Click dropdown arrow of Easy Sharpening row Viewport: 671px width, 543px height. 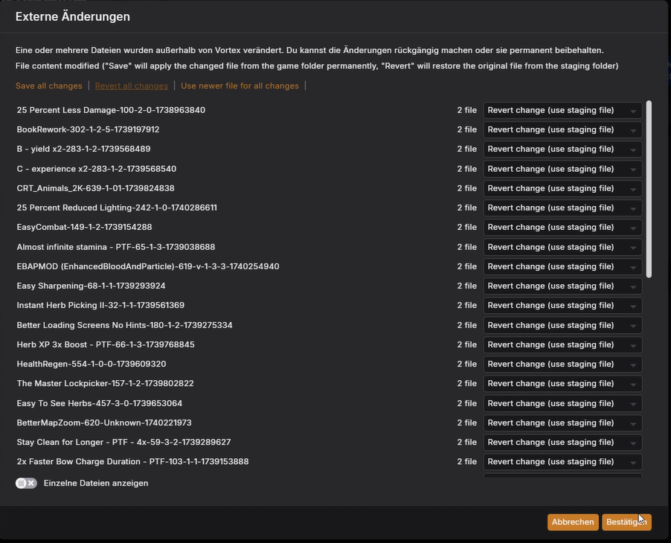pyautogui.click(x=633, y=286)
